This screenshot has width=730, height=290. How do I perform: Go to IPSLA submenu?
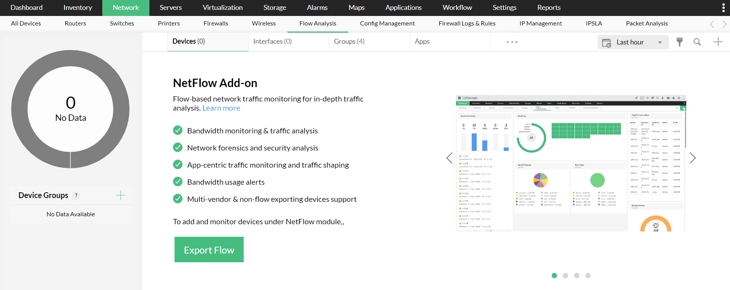[x=594, y=24]
